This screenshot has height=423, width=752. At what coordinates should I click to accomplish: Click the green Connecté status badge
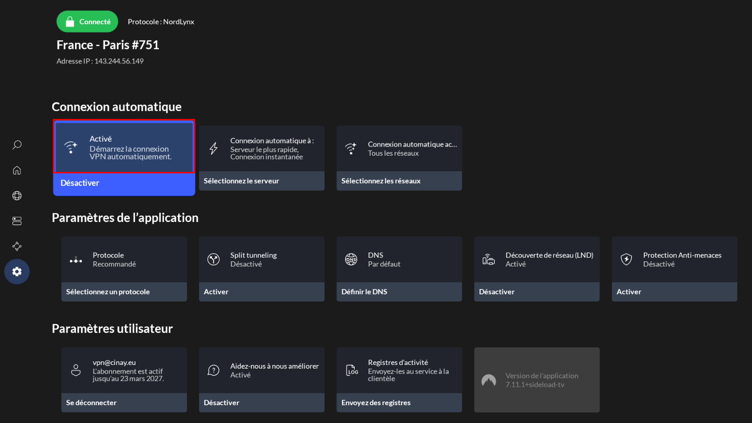[87, 21]
